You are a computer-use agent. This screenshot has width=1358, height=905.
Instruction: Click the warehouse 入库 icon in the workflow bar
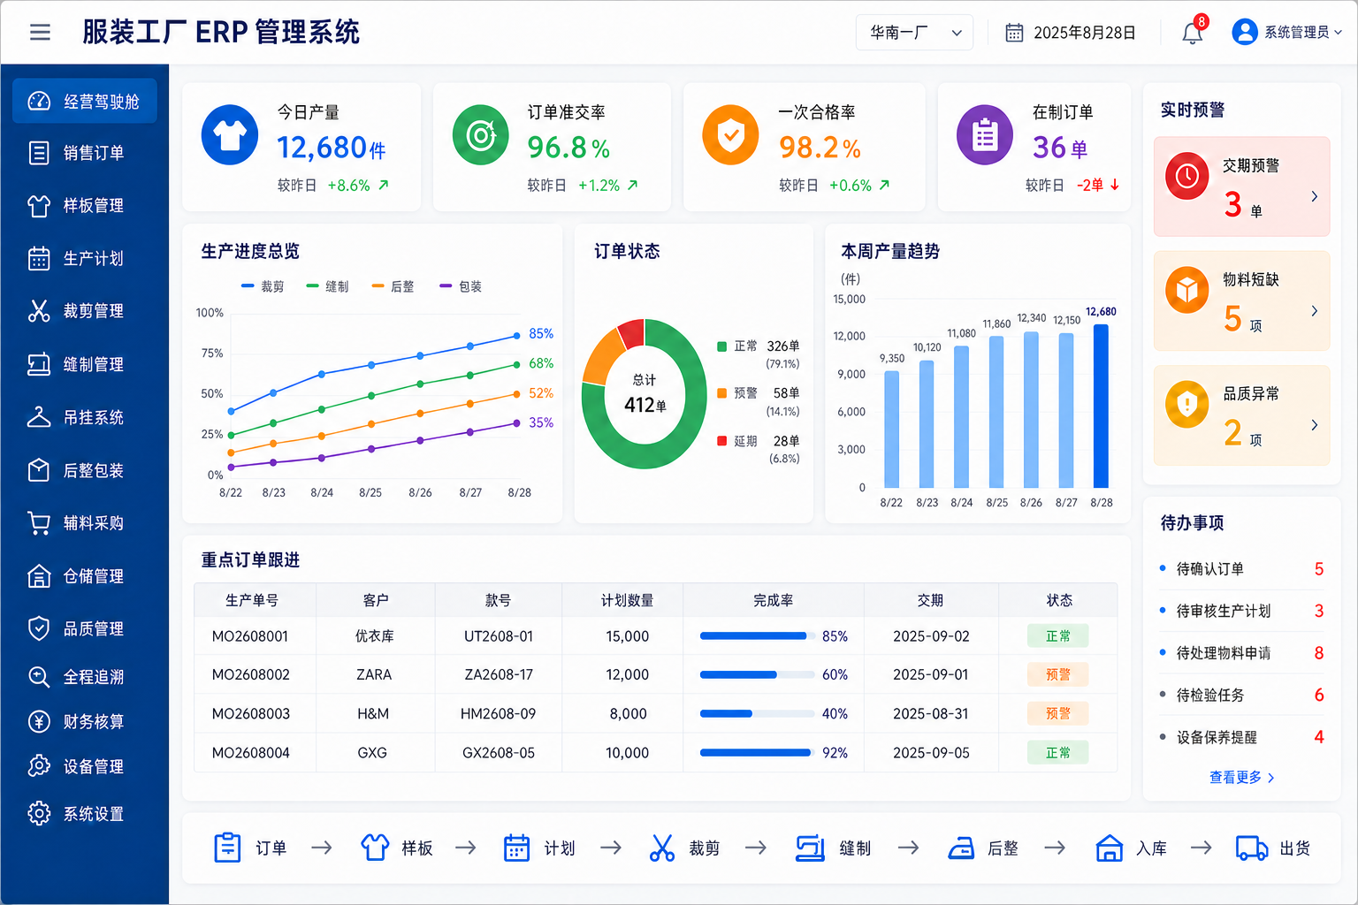1109,848
